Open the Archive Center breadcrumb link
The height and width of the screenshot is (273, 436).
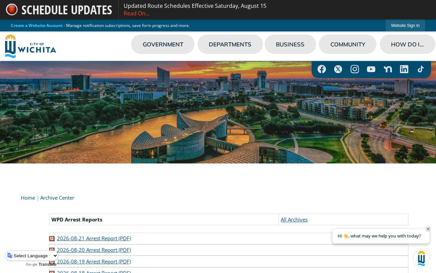click(x=57, y=198)
